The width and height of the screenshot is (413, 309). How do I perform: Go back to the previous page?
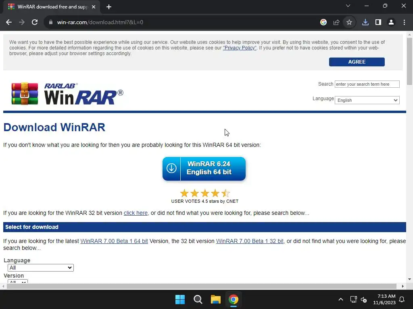(x=9, y=23)
